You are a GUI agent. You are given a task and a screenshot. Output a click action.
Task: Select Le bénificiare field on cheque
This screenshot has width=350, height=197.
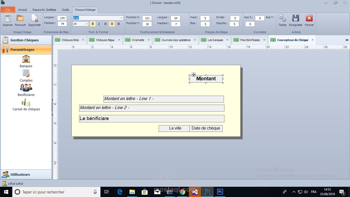point(152,119)
